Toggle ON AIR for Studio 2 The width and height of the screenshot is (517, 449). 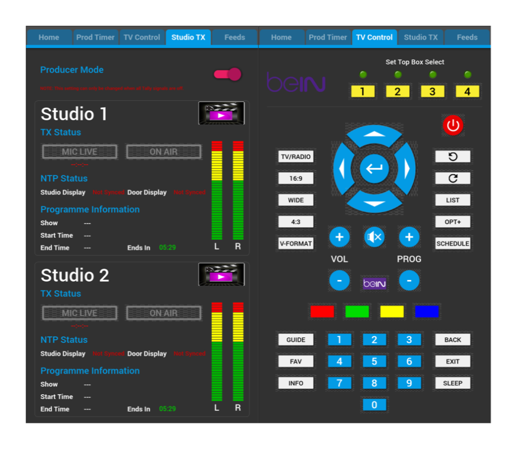click(163, 313)
